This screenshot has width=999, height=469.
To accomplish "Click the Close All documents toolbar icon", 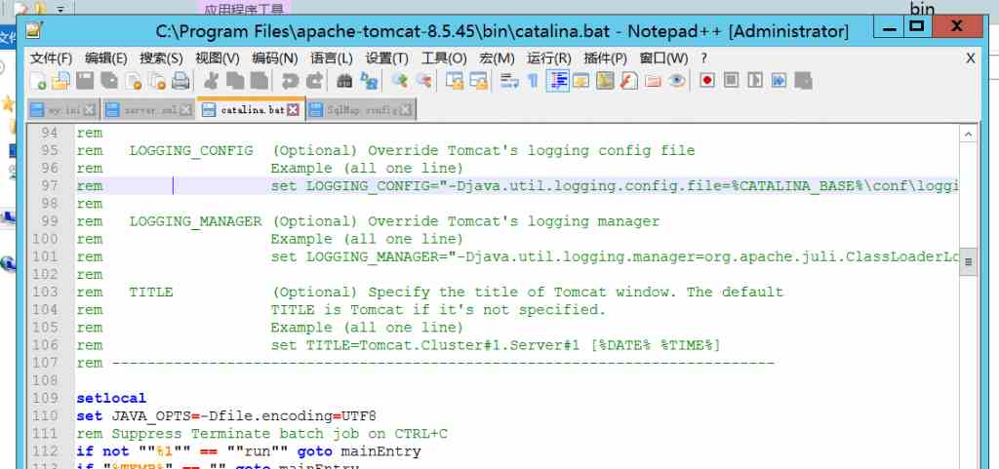I will point(157,81).
